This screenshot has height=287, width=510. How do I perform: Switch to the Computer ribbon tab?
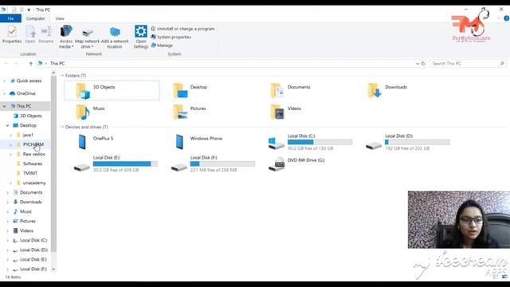click(35, 18)
